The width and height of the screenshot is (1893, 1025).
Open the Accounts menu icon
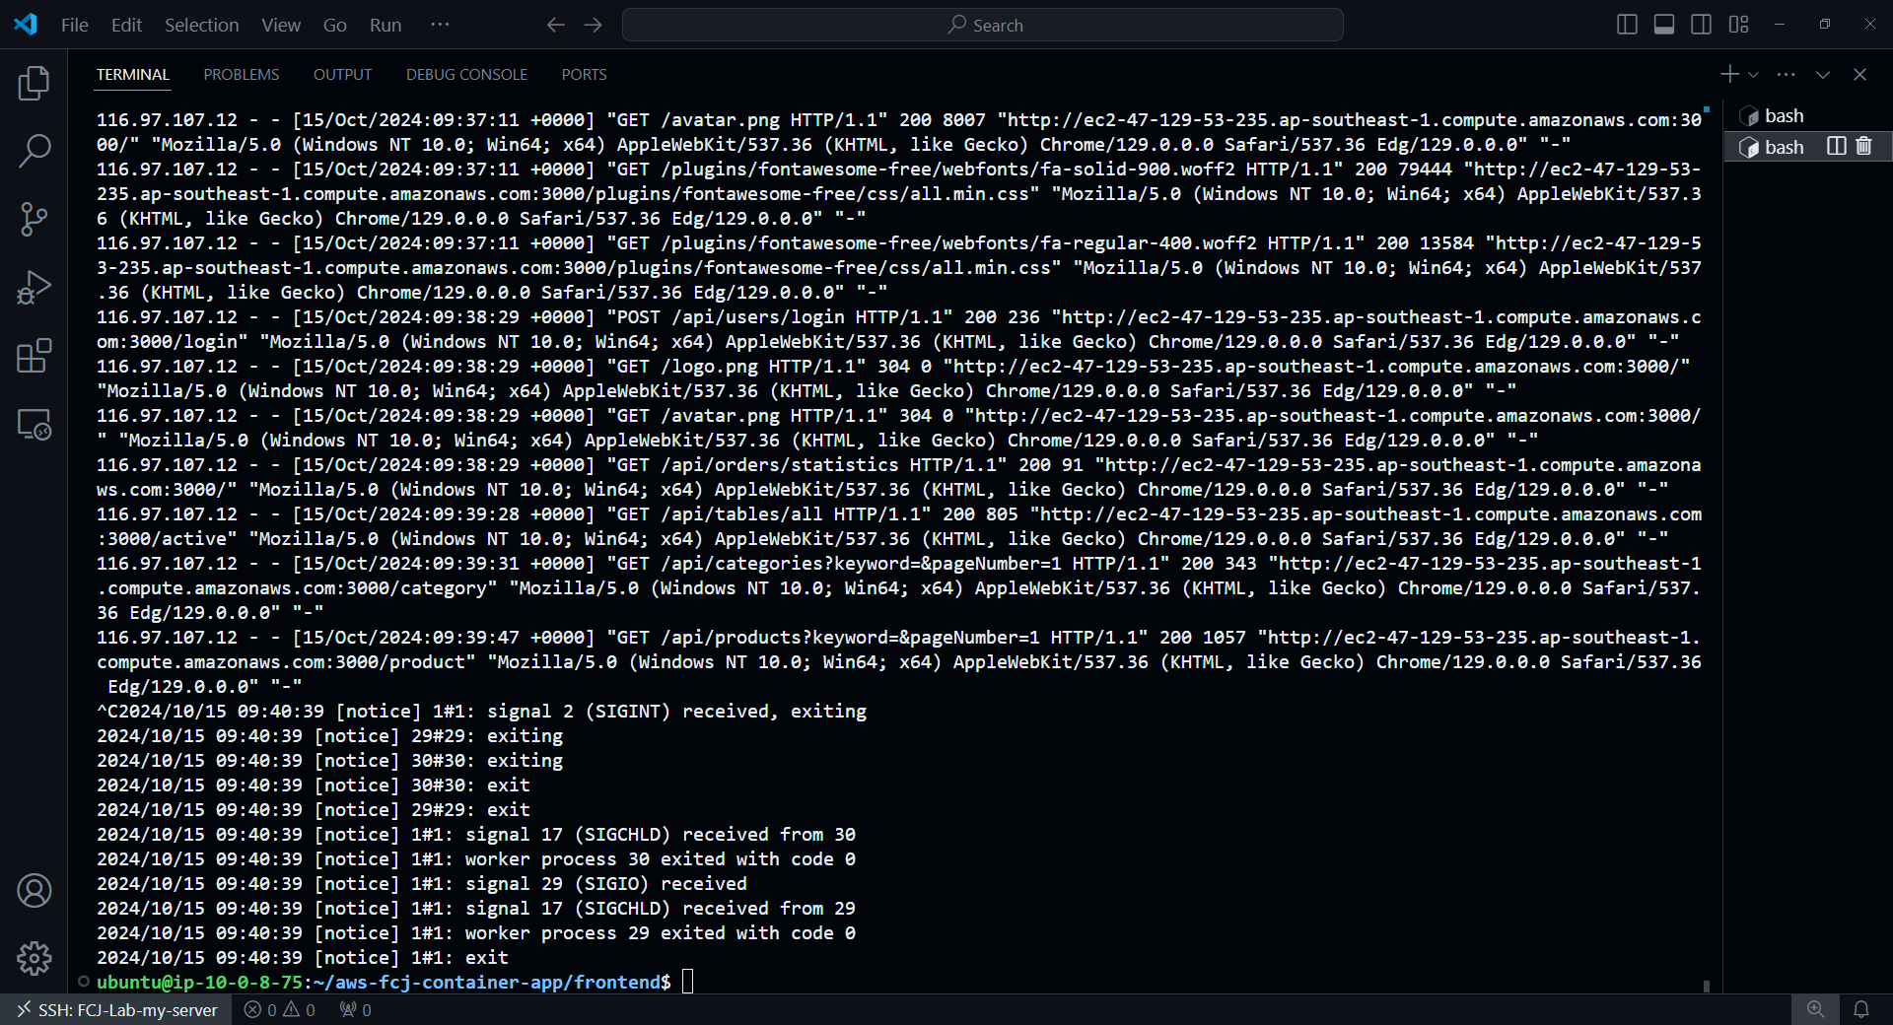click(x=34, y=890)
